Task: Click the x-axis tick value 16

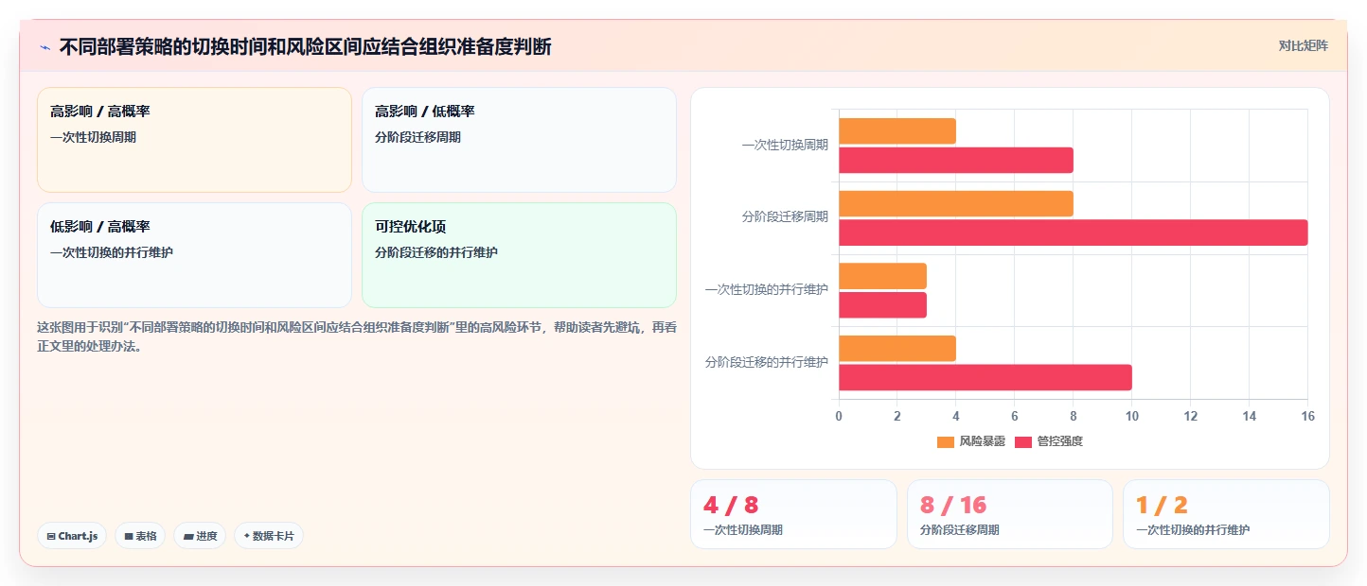Action: tap(1307, 417)
